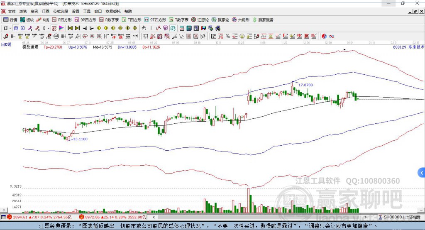Click the horizontal scrollbar left arrow

click(154, 217)
